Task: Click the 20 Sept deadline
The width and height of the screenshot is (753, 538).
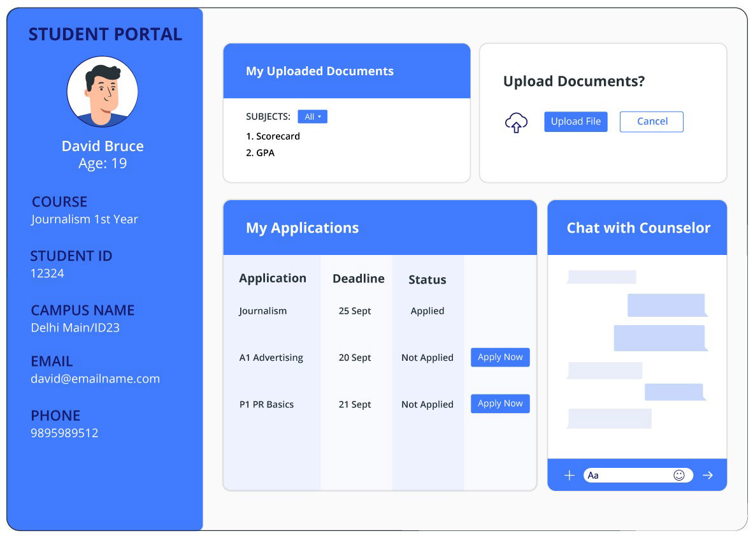Action: click(x=355, y=358)
